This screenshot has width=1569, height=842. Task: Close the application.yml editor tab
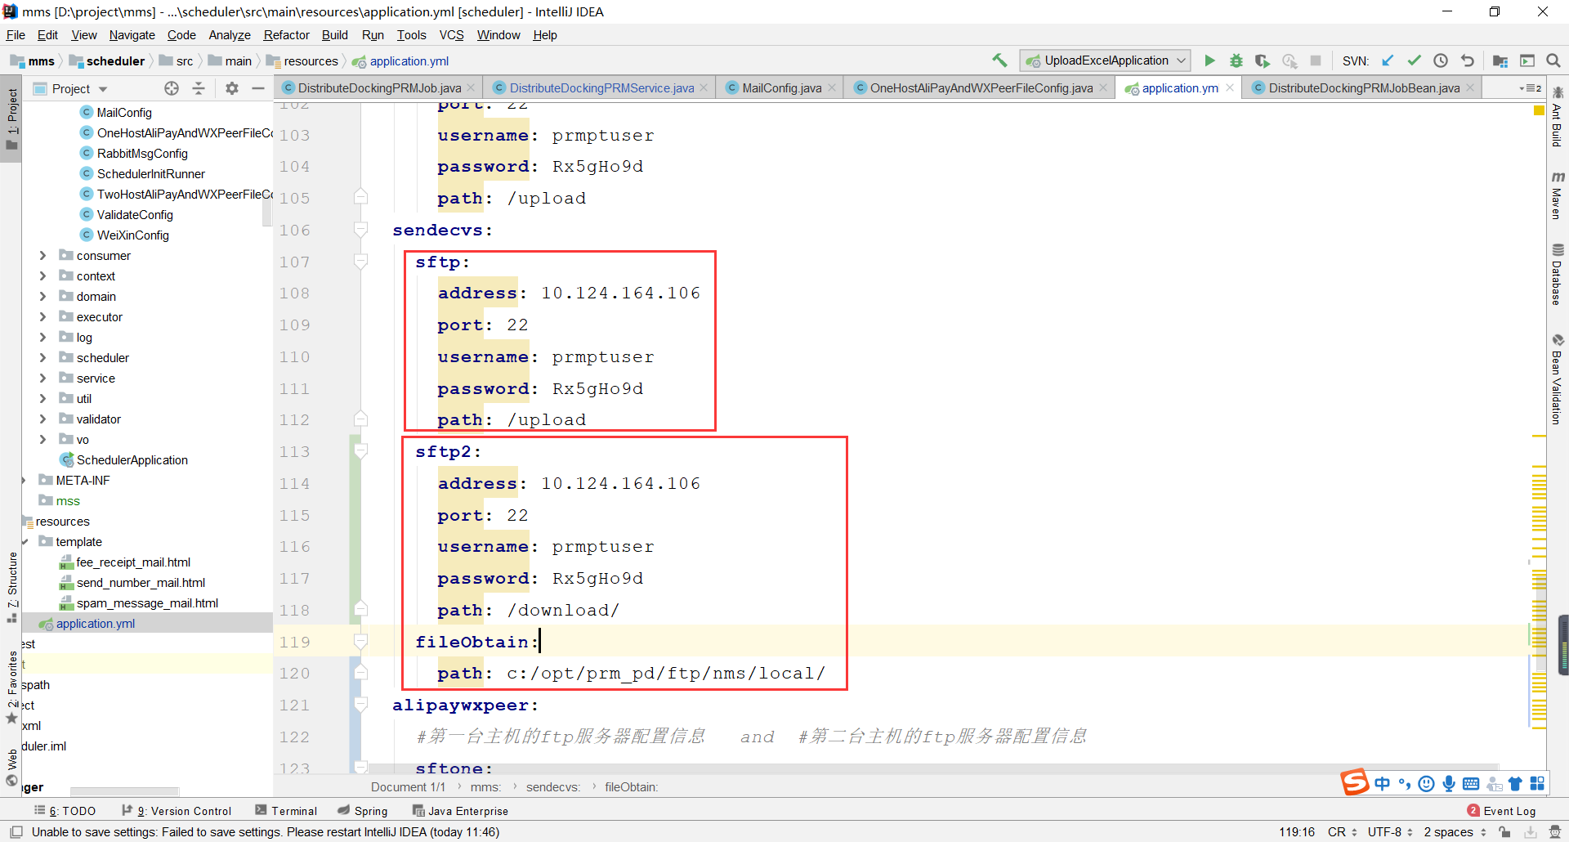click(1230, 88)
